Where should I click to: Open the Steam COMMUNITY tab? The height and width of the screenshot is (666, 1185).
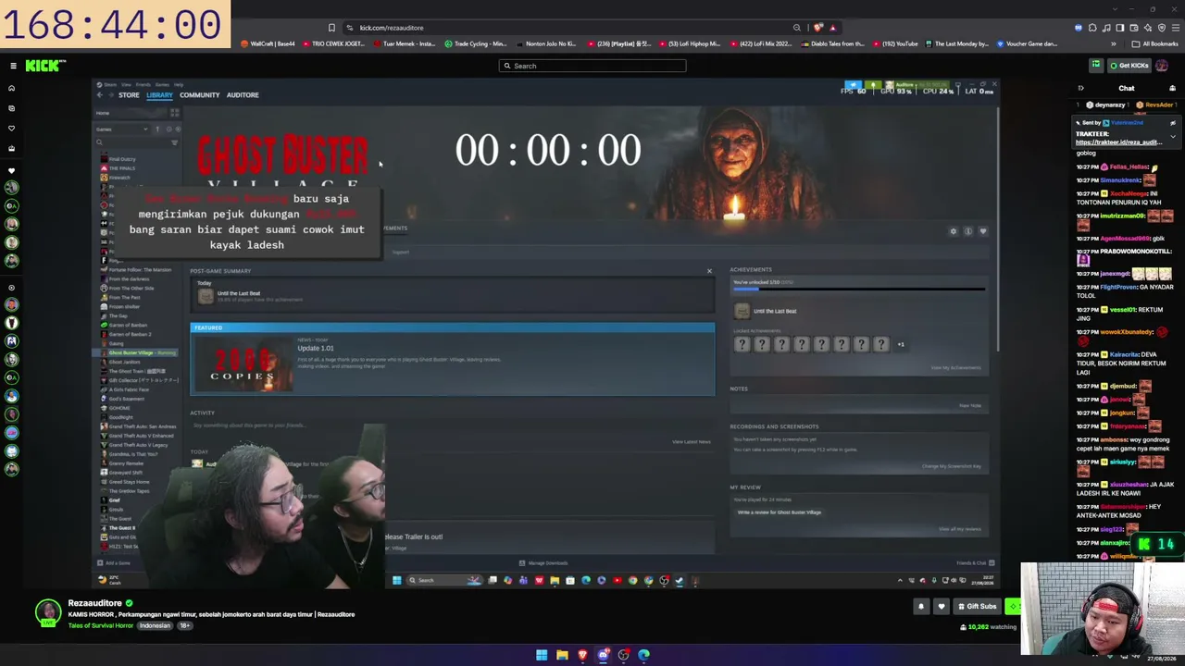[200, 94]
